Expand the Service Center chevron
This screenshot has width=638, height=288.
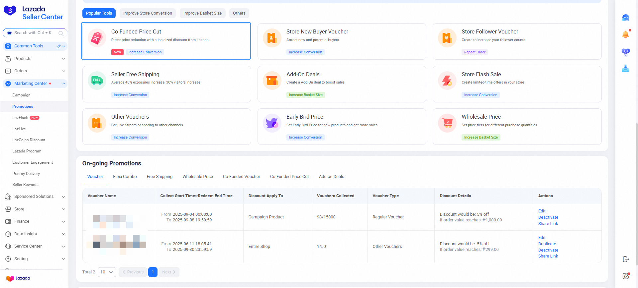[x=63, y=246]
